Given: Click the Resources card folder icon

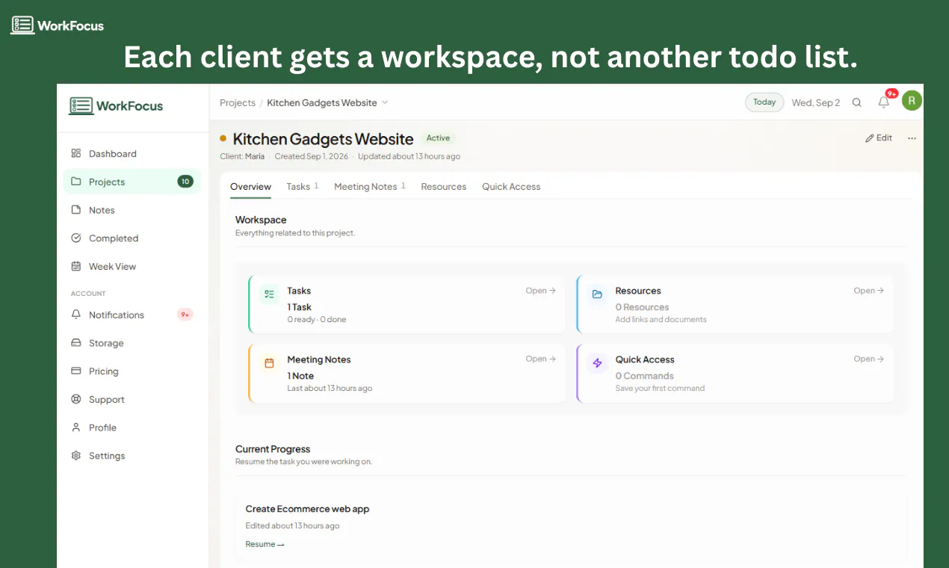Looking at the screenshot, I should pyautogui.click(x=597, y=294).
